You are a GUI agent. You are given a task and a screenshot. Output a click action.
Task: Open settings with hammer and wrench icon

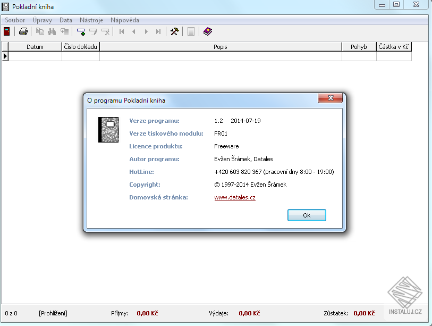tap(174, 31)
